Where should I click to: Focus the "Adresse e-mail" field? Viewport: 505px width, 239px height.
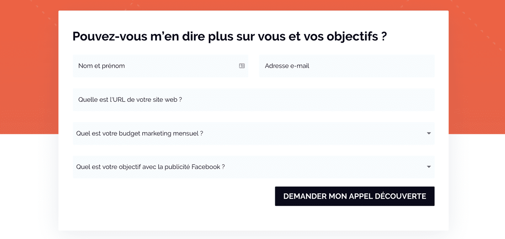(x=347, y=66)
